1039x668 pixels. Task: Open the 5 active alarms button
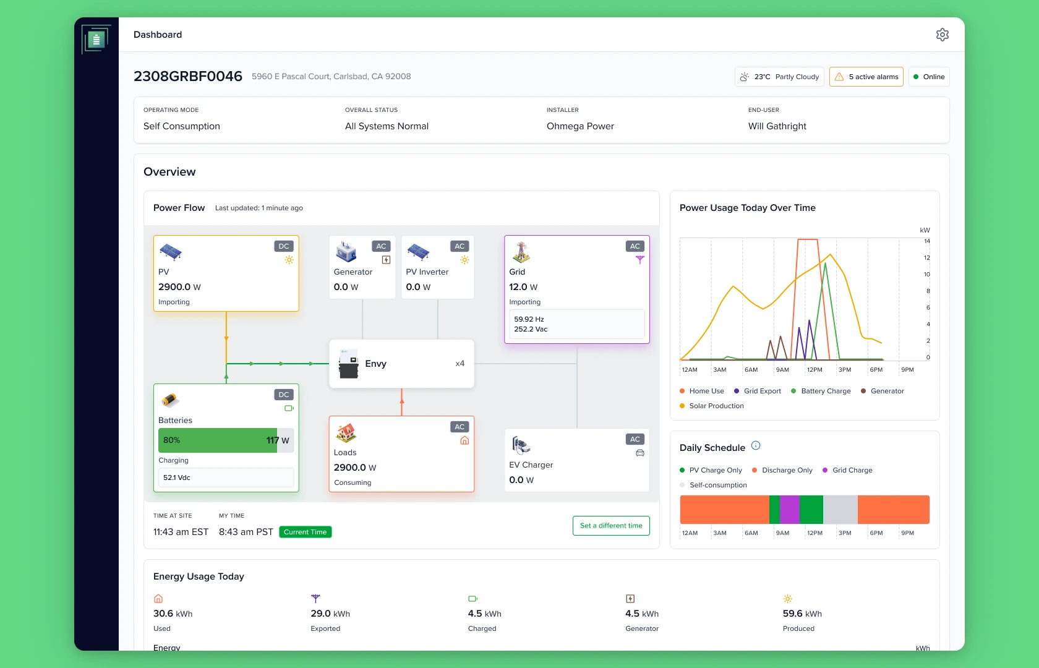coord(866,77)
